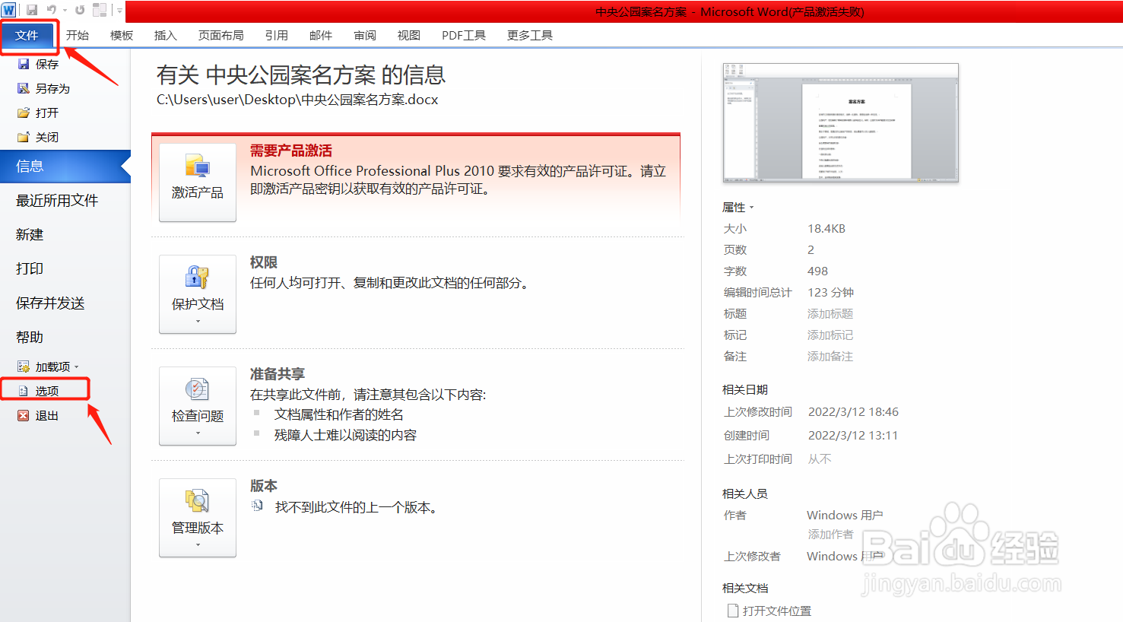Click the 添加备注 field
This screenshot has width=1123, height=622.
[x=830, y=356]
